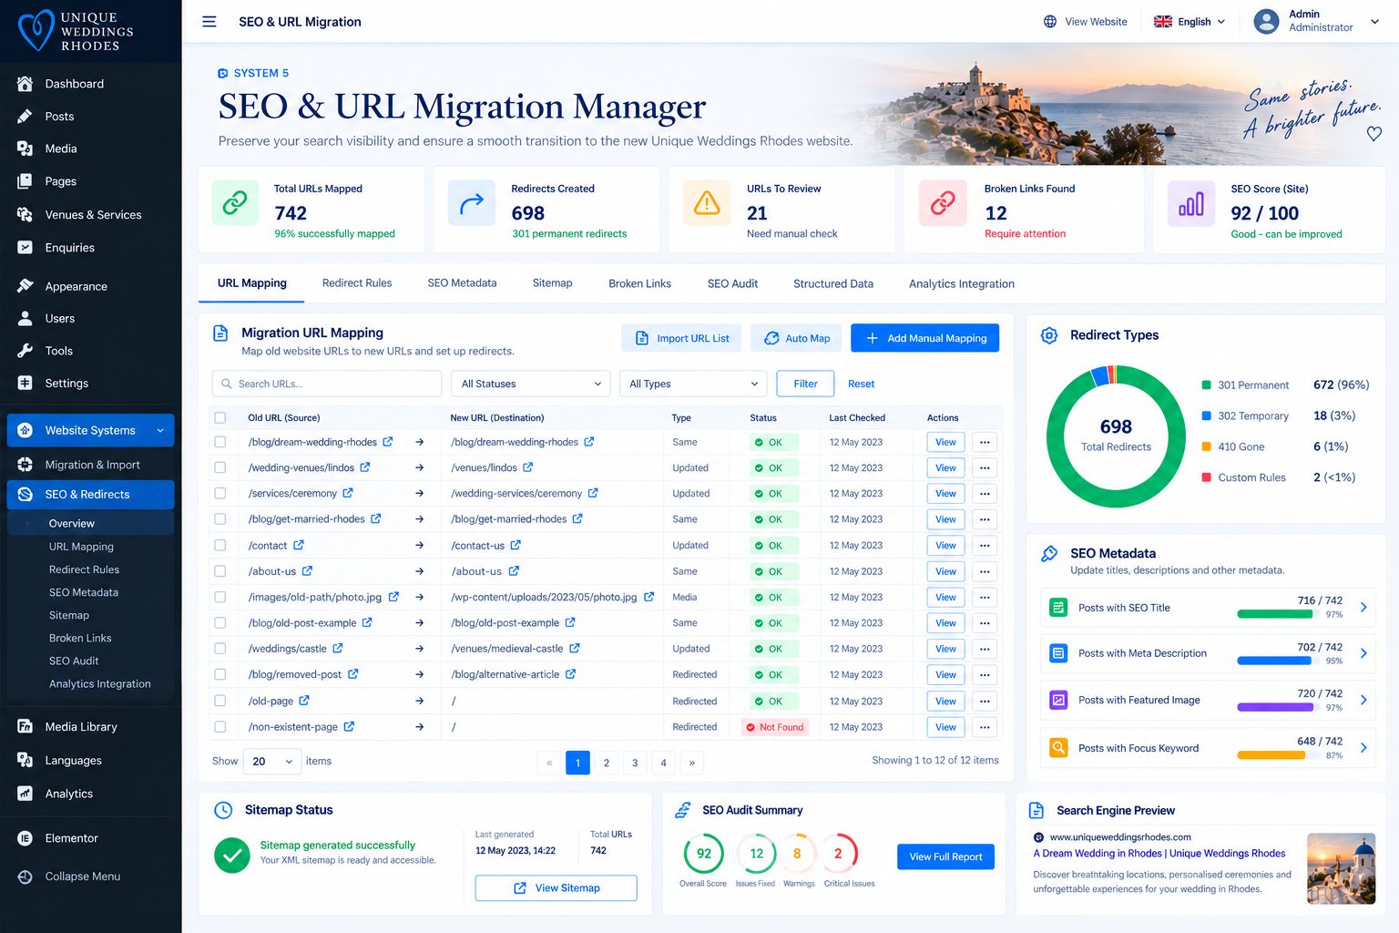Open the Languages sidebar icon
The height and width of the screenshot is (933, 1399).
[x=25, y=760]
